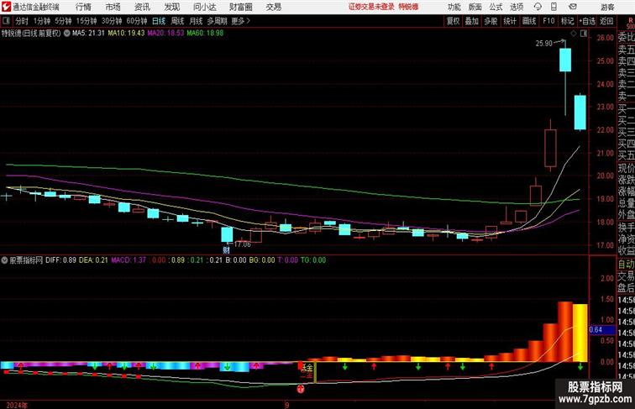Open the F10 company info
Viewport: 635px width, 409px height.
(548, 21)
